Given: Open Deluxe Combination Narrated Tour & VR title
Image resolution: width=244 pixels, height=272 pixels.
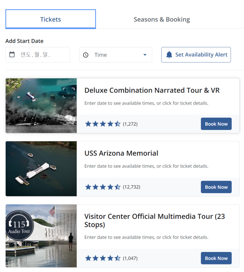Looking at the screenshot, I should point(152,90).
